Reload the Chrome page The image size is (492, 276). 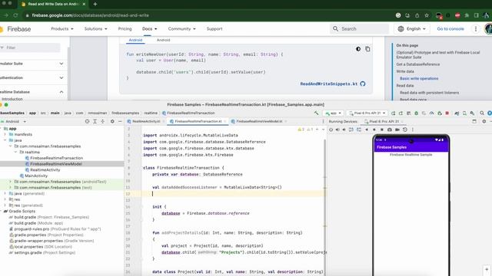tap(15, 15)
